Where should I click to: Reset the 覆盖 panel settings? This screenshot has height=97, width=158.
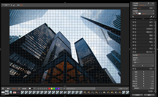coord(135,35)
